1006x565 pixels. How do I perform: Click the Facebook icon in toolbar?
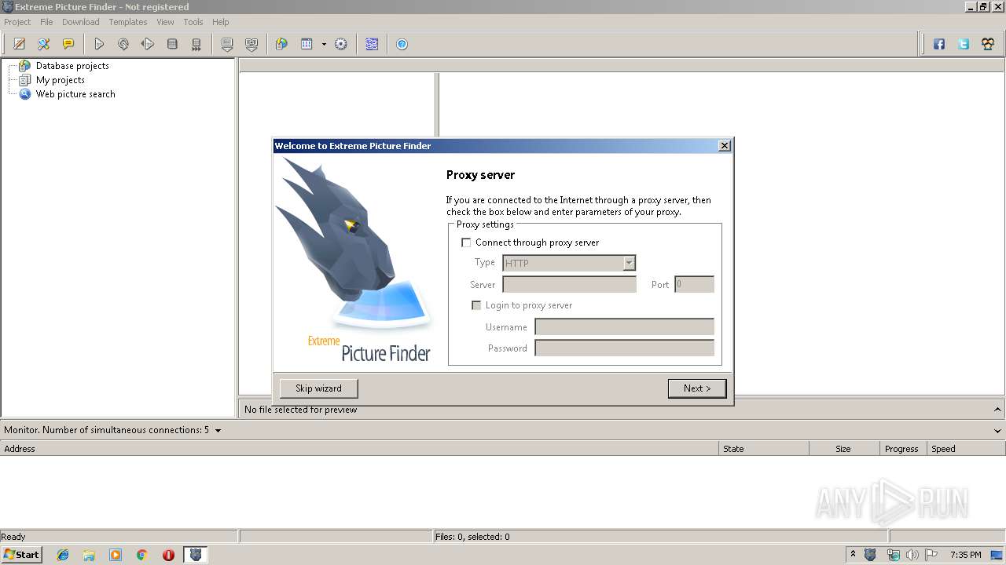pyautogui.click(x=939, y=45)
